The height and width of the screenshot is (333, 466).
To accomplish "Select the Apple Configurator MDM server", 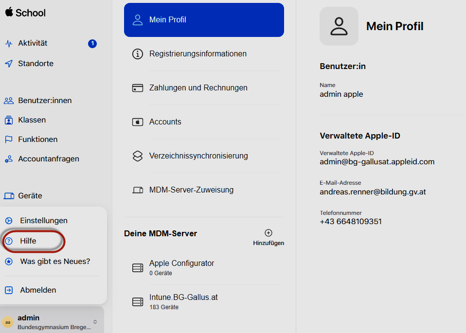I will point(181,267).
